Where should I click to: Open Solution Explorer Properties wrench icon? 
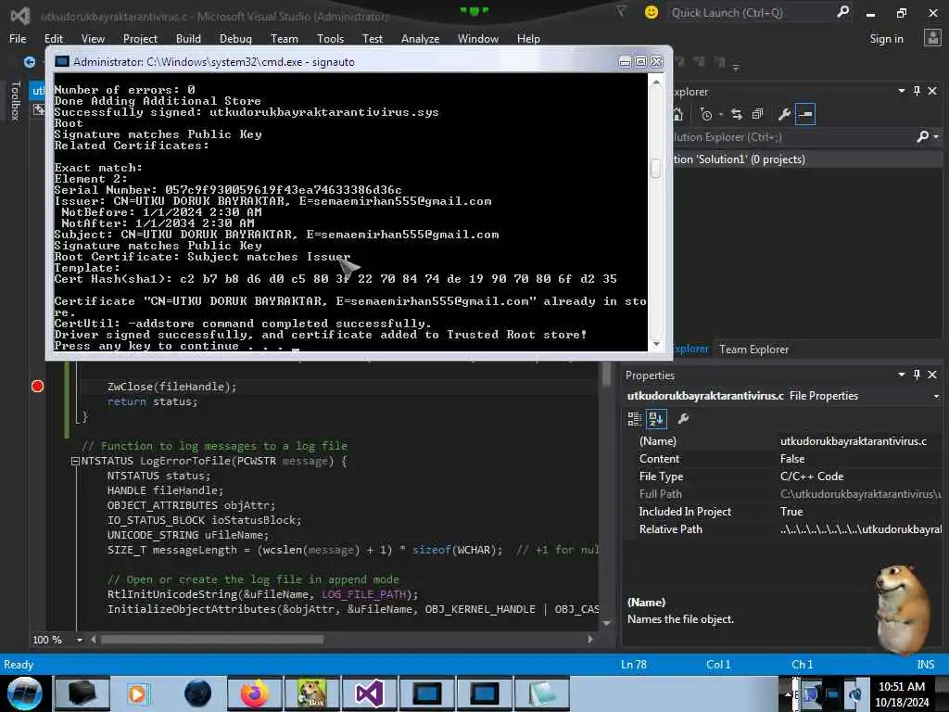[x=784, y=114]
